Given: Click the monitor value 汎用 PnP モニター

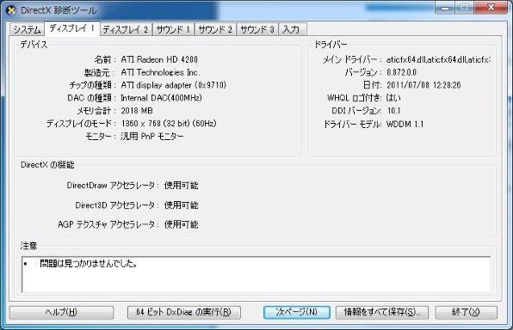Looking at the screenshot, I should click(152, 137).
